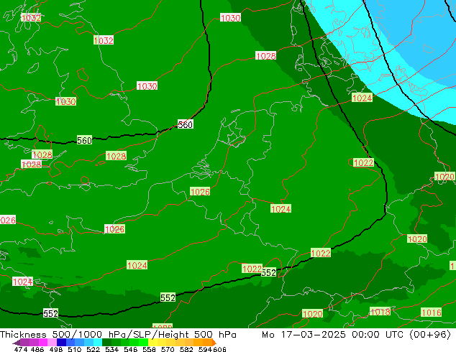Click the 1030 label in the white box at the map top
Screen dimensions: 456x352
(x=230, y=18)
